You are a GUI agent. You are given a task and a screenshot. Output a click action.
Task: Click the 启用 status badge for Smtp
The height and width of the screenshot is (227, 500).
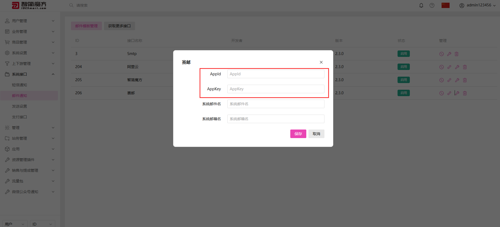404,54
